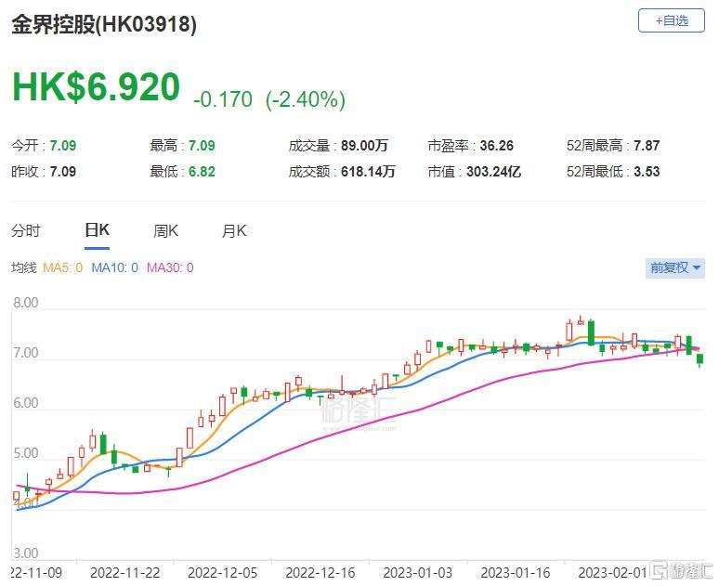Open the 周K weekly chart tab
The height and width of the screenshot is (586, 719).
point(165,230)
